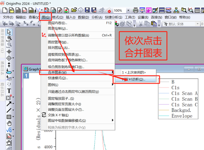Open the 图(G) menu
This screenshot has width=204, height=150.
[46, 17]
